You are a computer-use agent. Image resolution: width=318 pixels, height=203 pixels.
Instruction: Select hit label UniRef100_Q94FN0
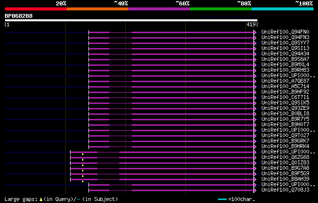click(285, 32)
